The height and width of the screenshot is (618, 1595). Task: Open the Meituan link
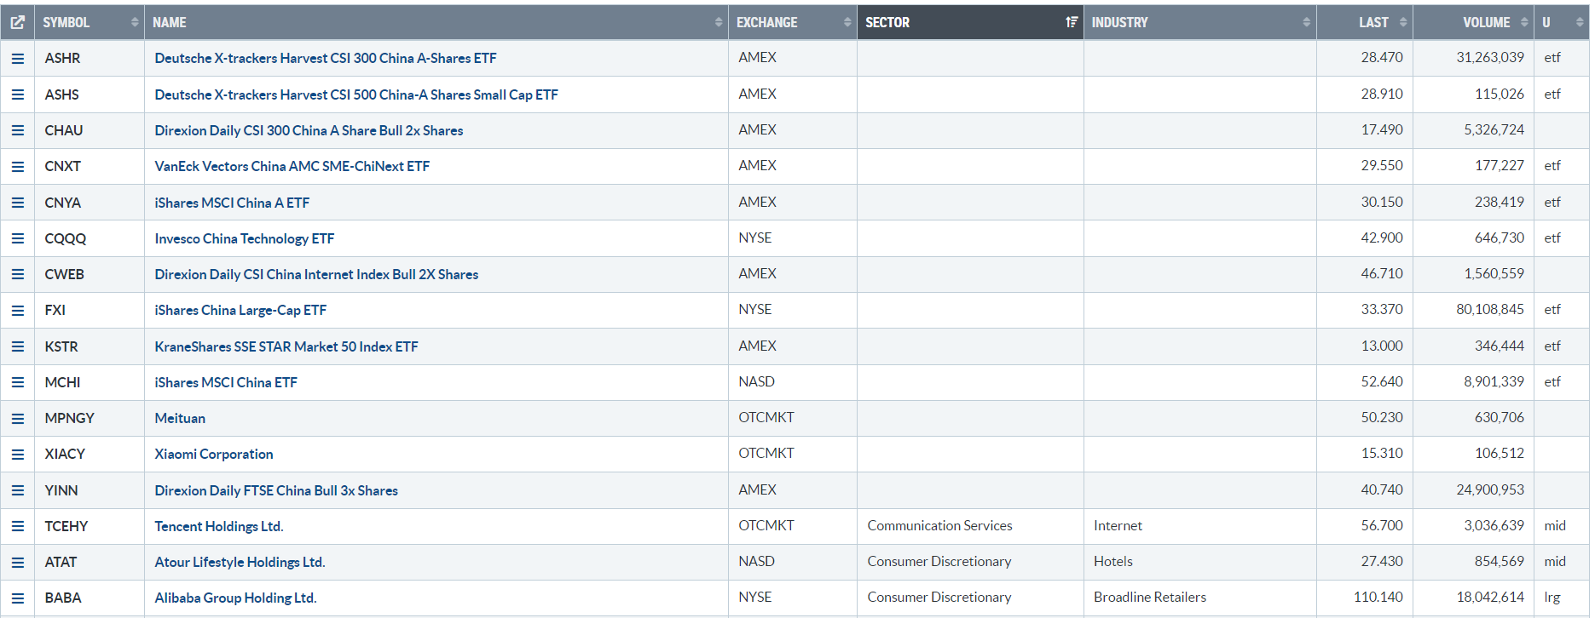(x=180, y=418)
